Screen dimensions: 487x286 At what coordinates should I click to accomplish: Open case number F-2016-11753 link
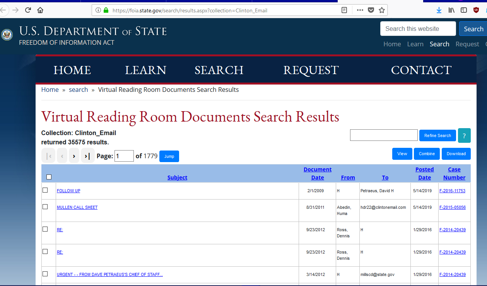click(452, 191)
